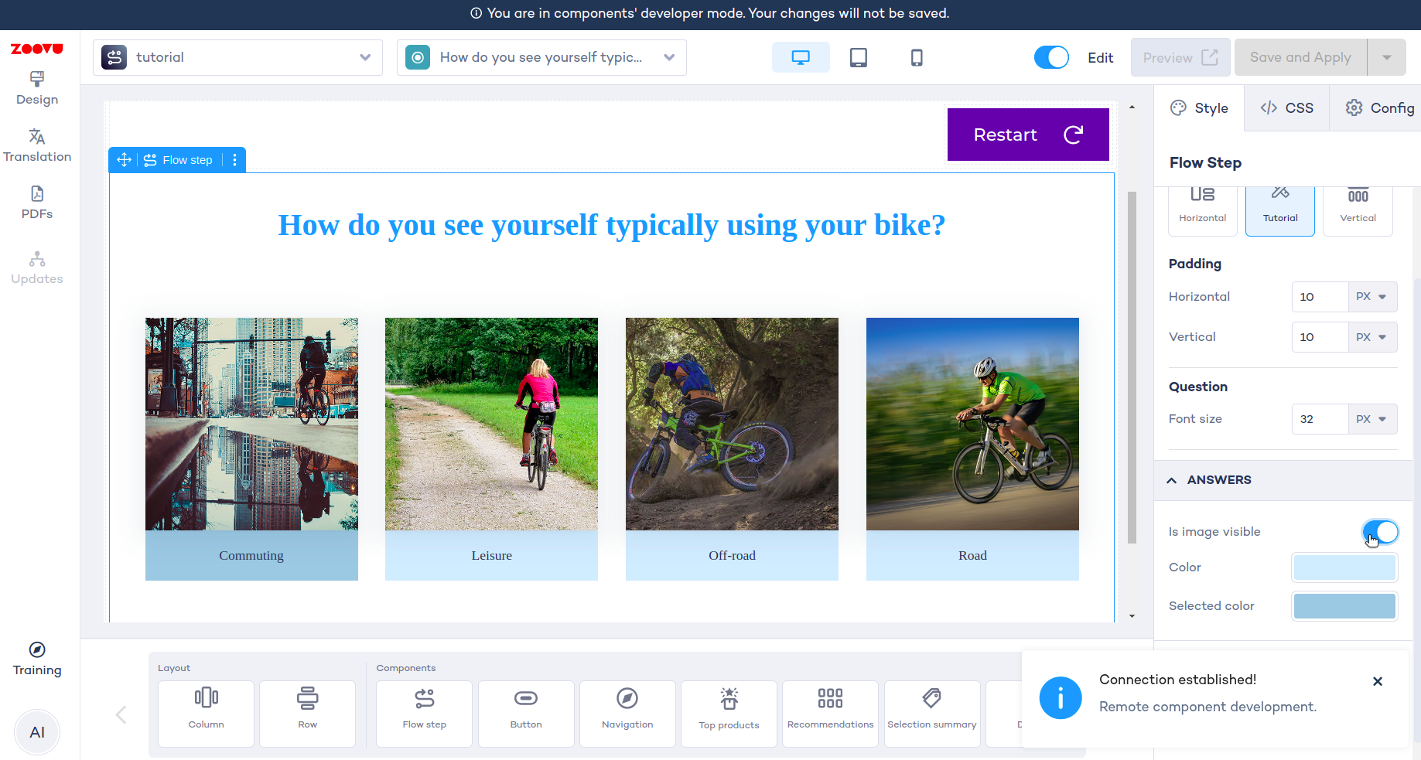Open the PDFs section
Image resolution: width=1421 pixels, height=760 pixels.
[37, 203]
